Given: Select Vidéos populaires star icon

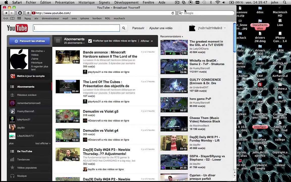Looking at the screenshot, I should pos(12,168).
